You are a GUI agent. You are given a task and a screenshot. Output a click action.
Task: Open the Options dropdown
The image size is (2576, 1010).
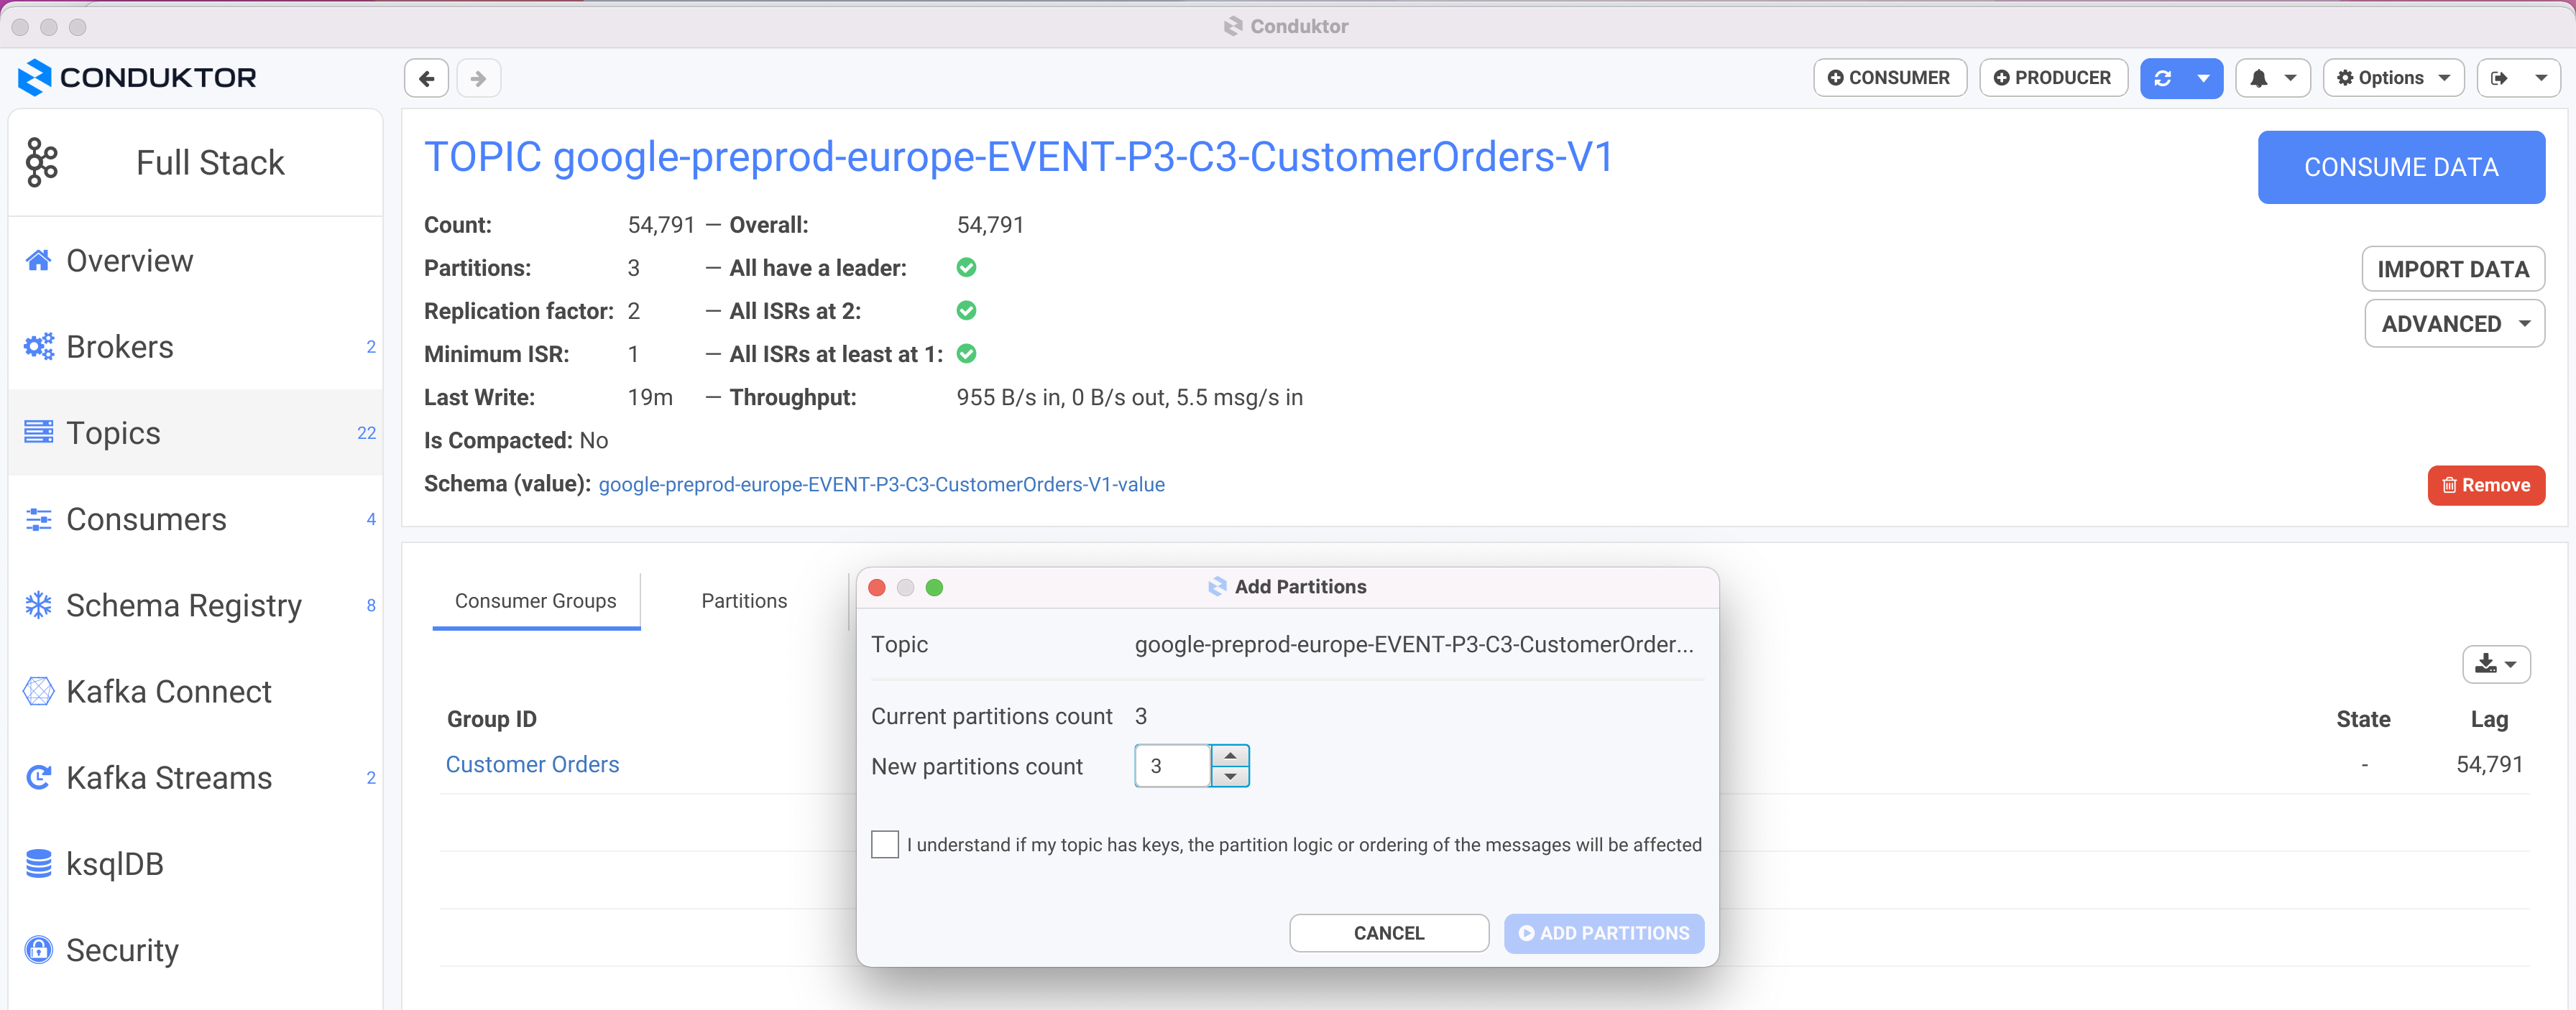(2393, 78)
